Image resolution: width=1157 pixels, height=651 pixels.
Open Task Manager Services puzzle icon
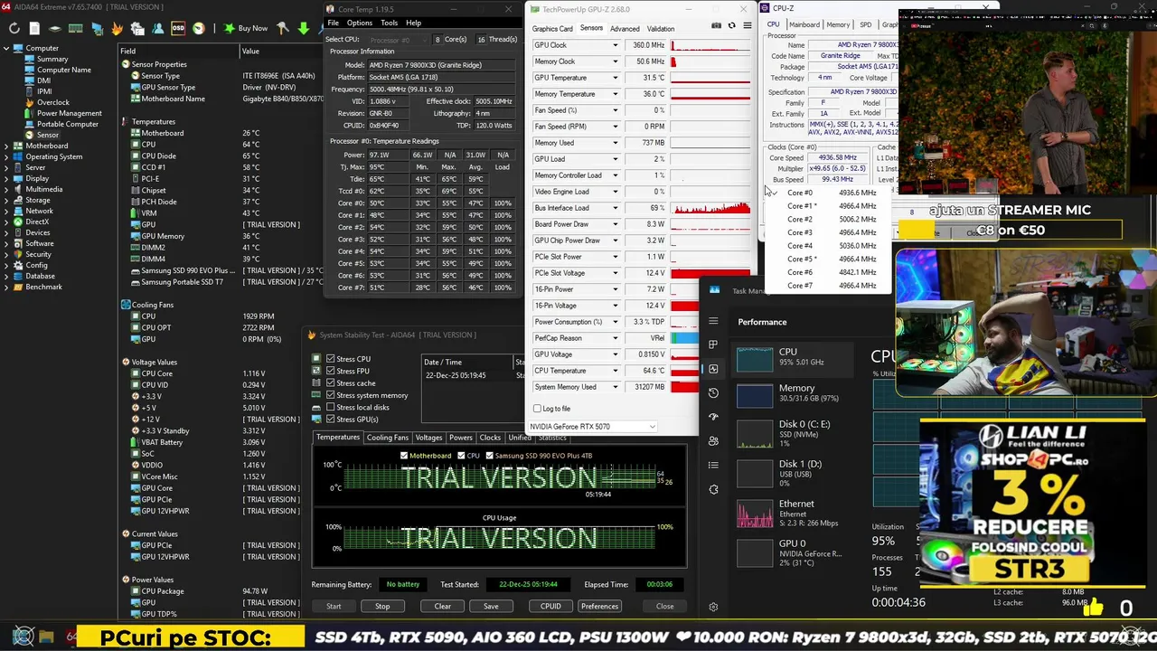[713, 489]
